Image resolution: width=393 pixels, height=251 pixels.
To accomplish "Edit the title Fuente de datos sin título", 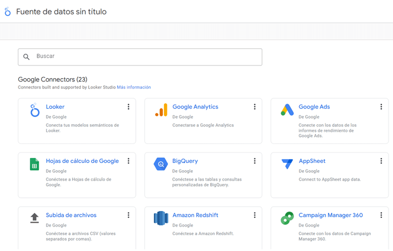I will point(62,12).
